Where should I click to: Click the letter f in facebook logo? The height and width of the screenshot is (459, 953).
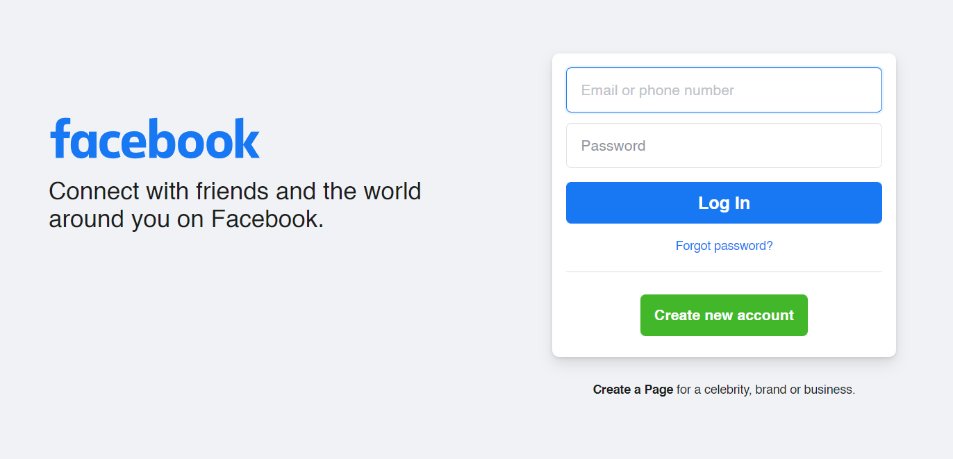click(x=60, y=138)
